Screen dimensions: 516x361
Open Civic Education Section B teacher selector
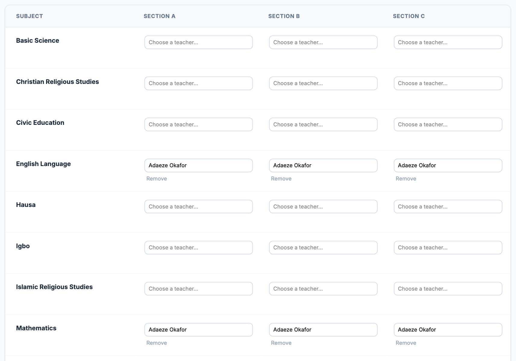pyautogui.click(x=323, y=125)
